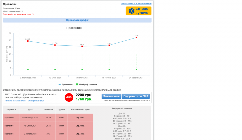Click the Synevo logo
242x140 pixels.
pyautogui.click(x=138, y=11)
